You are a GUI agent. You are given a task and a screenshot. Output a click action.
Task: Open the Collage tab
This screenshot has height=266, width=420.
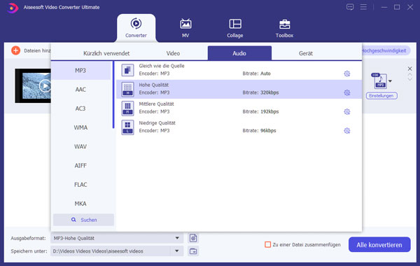pos(235,28)
